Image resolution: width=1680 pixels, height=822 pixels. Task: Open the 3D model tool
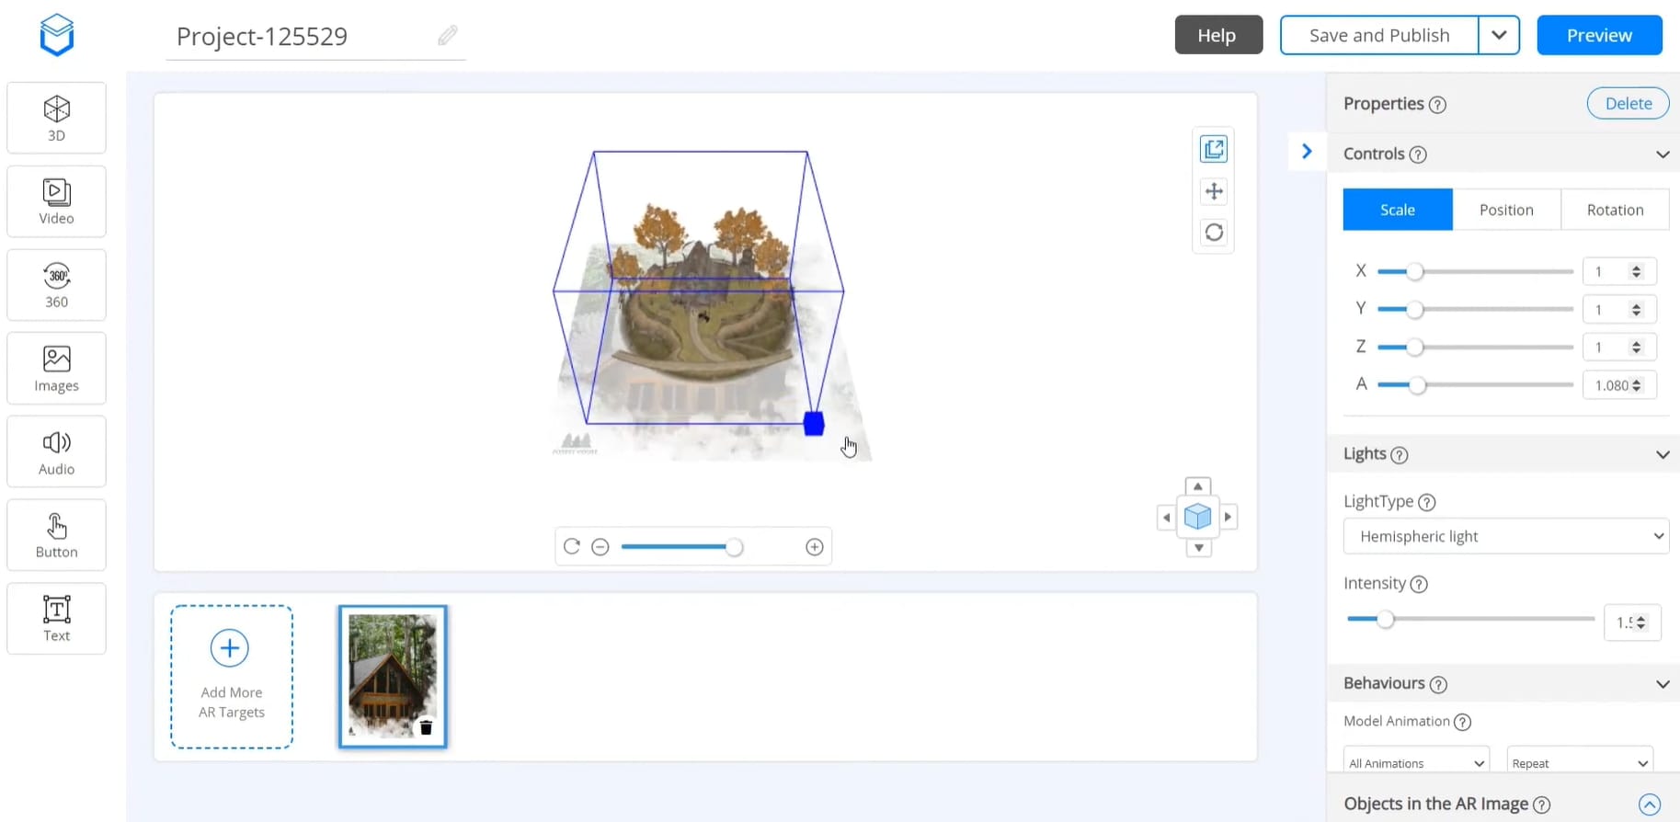point(56,118)
